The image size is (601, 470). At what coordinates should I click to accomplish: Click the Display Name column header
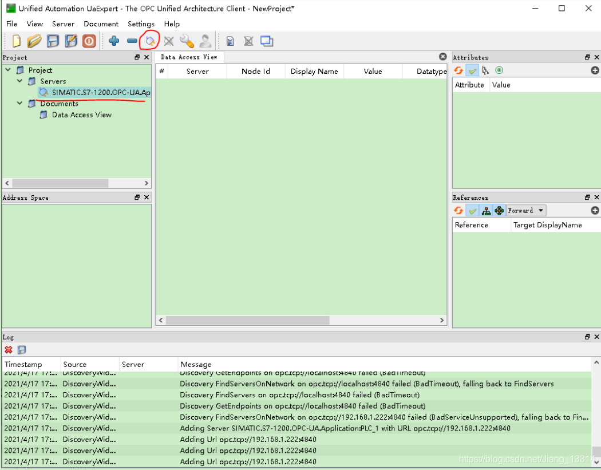pyautogui.click(x=314, y=72)
